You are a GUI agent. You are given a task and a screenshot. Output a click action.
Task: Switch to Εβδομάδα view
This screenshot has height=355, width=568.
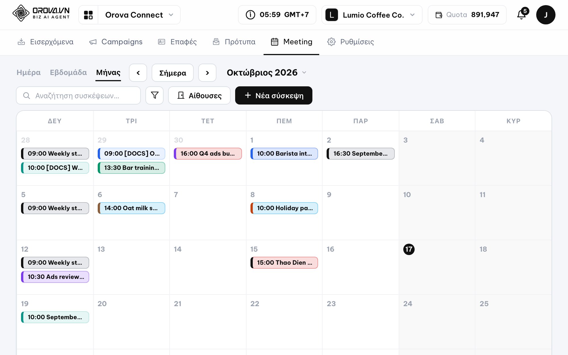click(x=68, y=73)
